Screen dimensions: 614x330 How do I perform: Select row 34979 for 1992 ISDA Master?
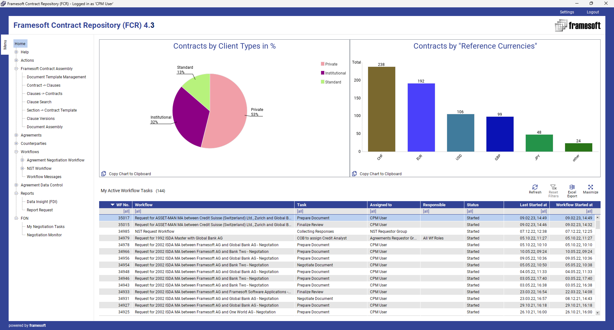point(347,238)
